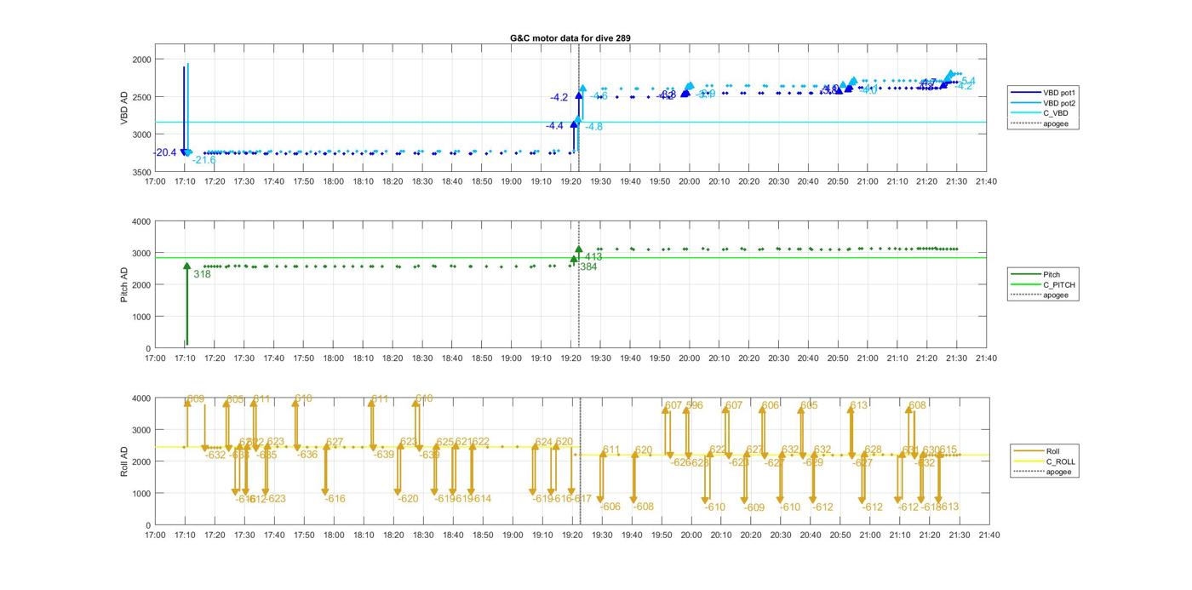The image size is (1192, 590).
Task: Click the '19:20' tick under the Pitch plot
Action: click(571, 358)
